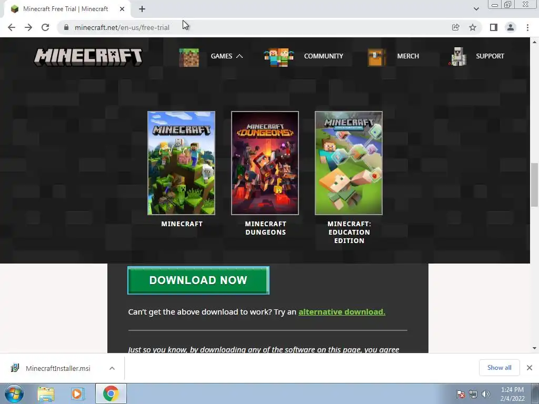Click the Show desktop strip
The width and height of the screenshot is (539, 404).
coord(535,393)
